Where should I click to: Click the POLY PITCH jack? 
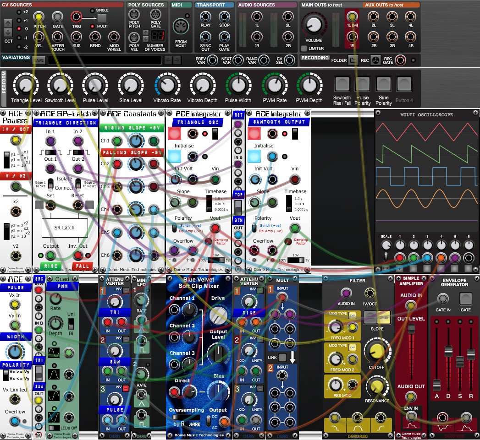coord(134,14)
